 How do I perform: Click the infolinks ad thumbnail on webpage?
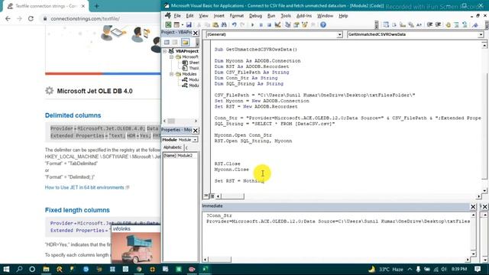point(136,247)
